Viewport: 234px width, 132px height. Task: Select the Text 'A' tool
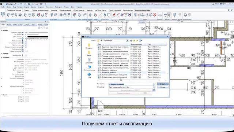click(x=105, y=15)
